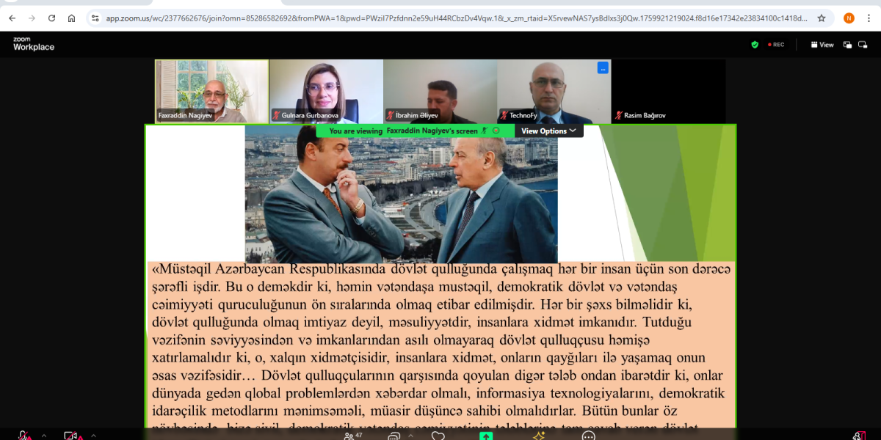The image size is (881, 440).
Task: Click the REC recording indicator
Action: (x=776, y=45)
